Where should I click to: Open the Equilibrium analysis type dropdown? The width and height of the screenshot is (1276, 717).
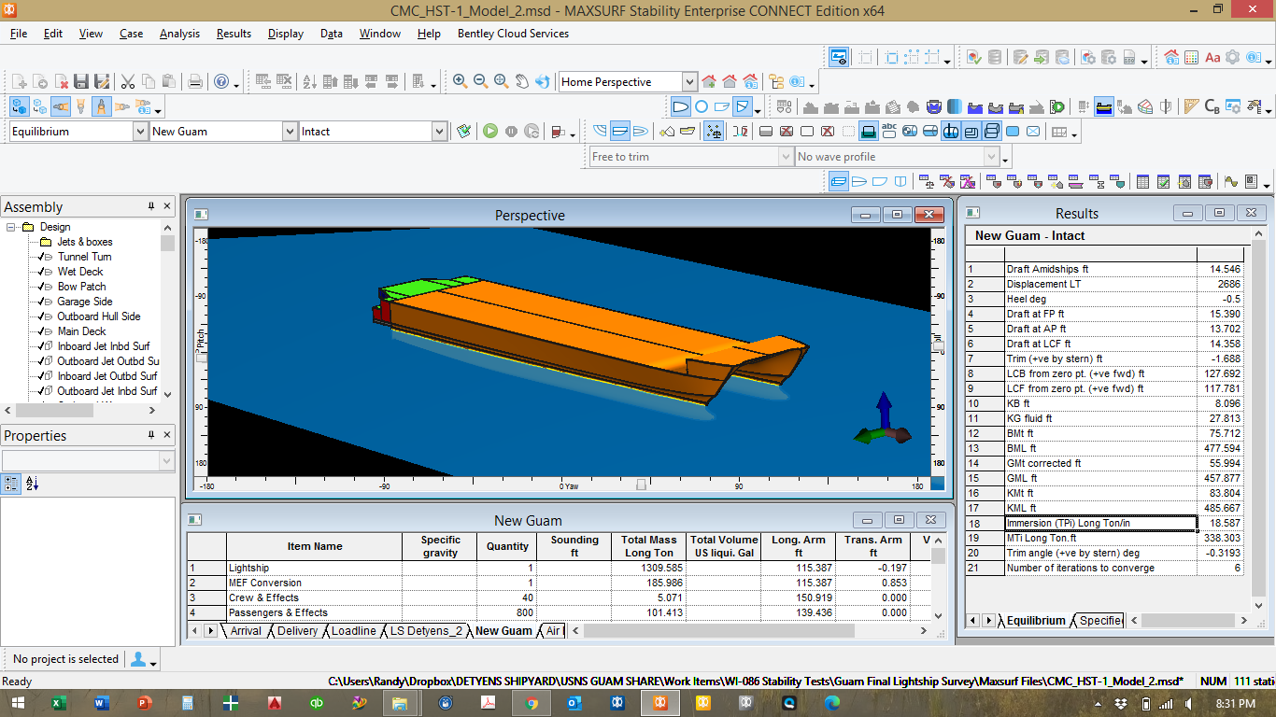click(x=140, y=132)
